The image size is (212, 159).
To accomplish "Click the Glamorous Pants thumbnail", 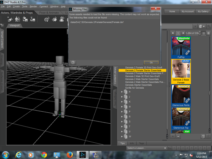I will click(x=181, y=96).
